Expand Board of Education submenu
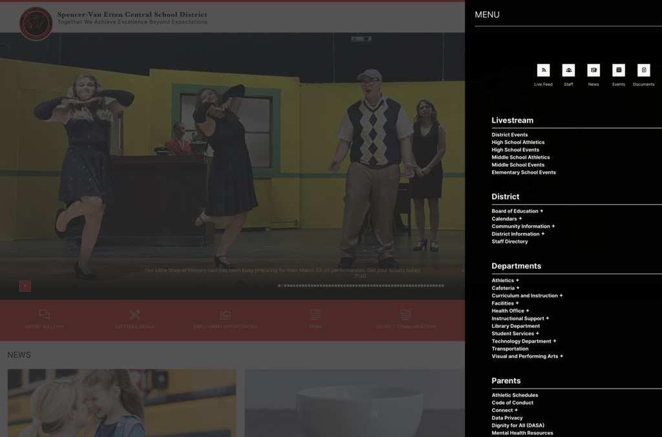662x437 pixels. [542, 211]
